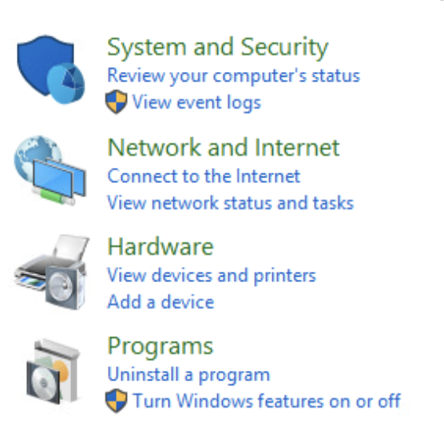444x430 pixels.
Task: Open Uninstall a program
Action: tap(188, 376)
